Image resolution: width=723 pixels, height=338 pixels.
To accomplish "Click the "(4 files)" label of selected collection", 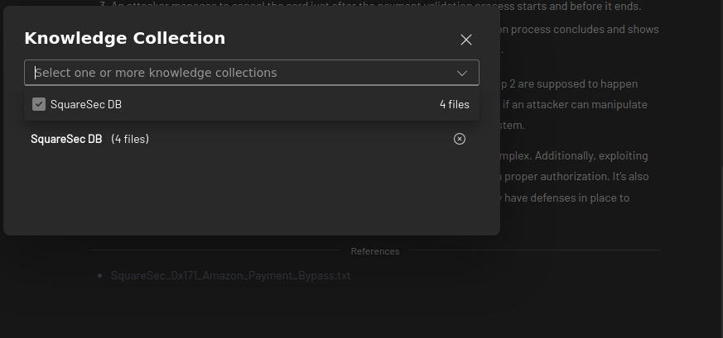I will click(130, 139).
